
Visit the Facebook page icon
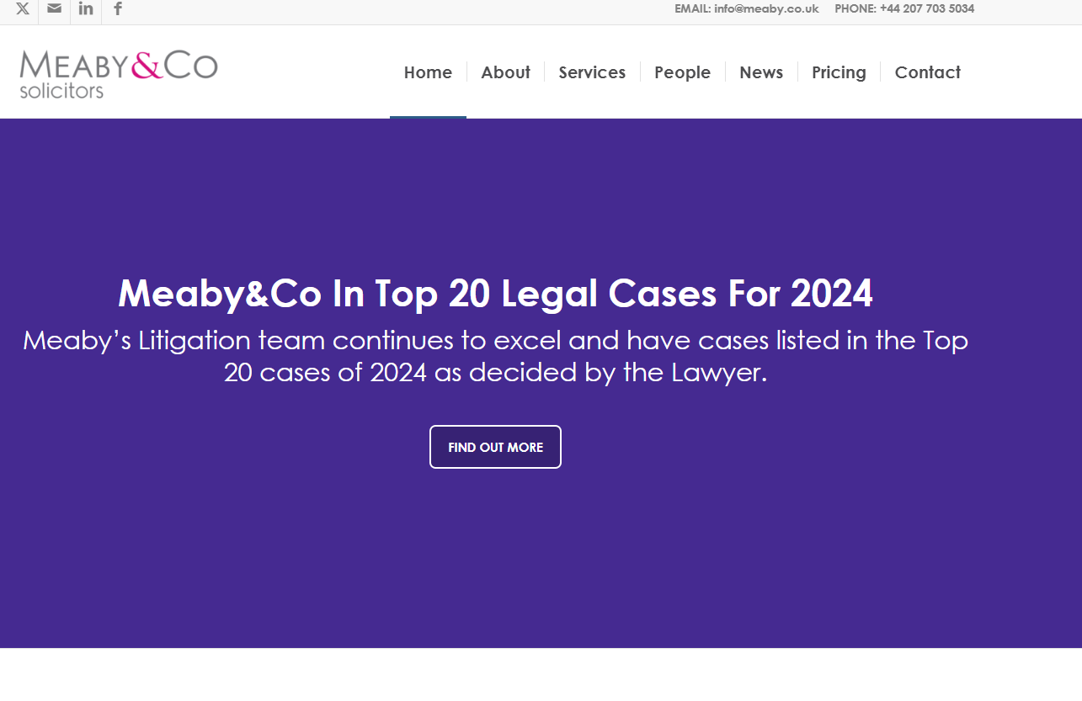(118, 9)
